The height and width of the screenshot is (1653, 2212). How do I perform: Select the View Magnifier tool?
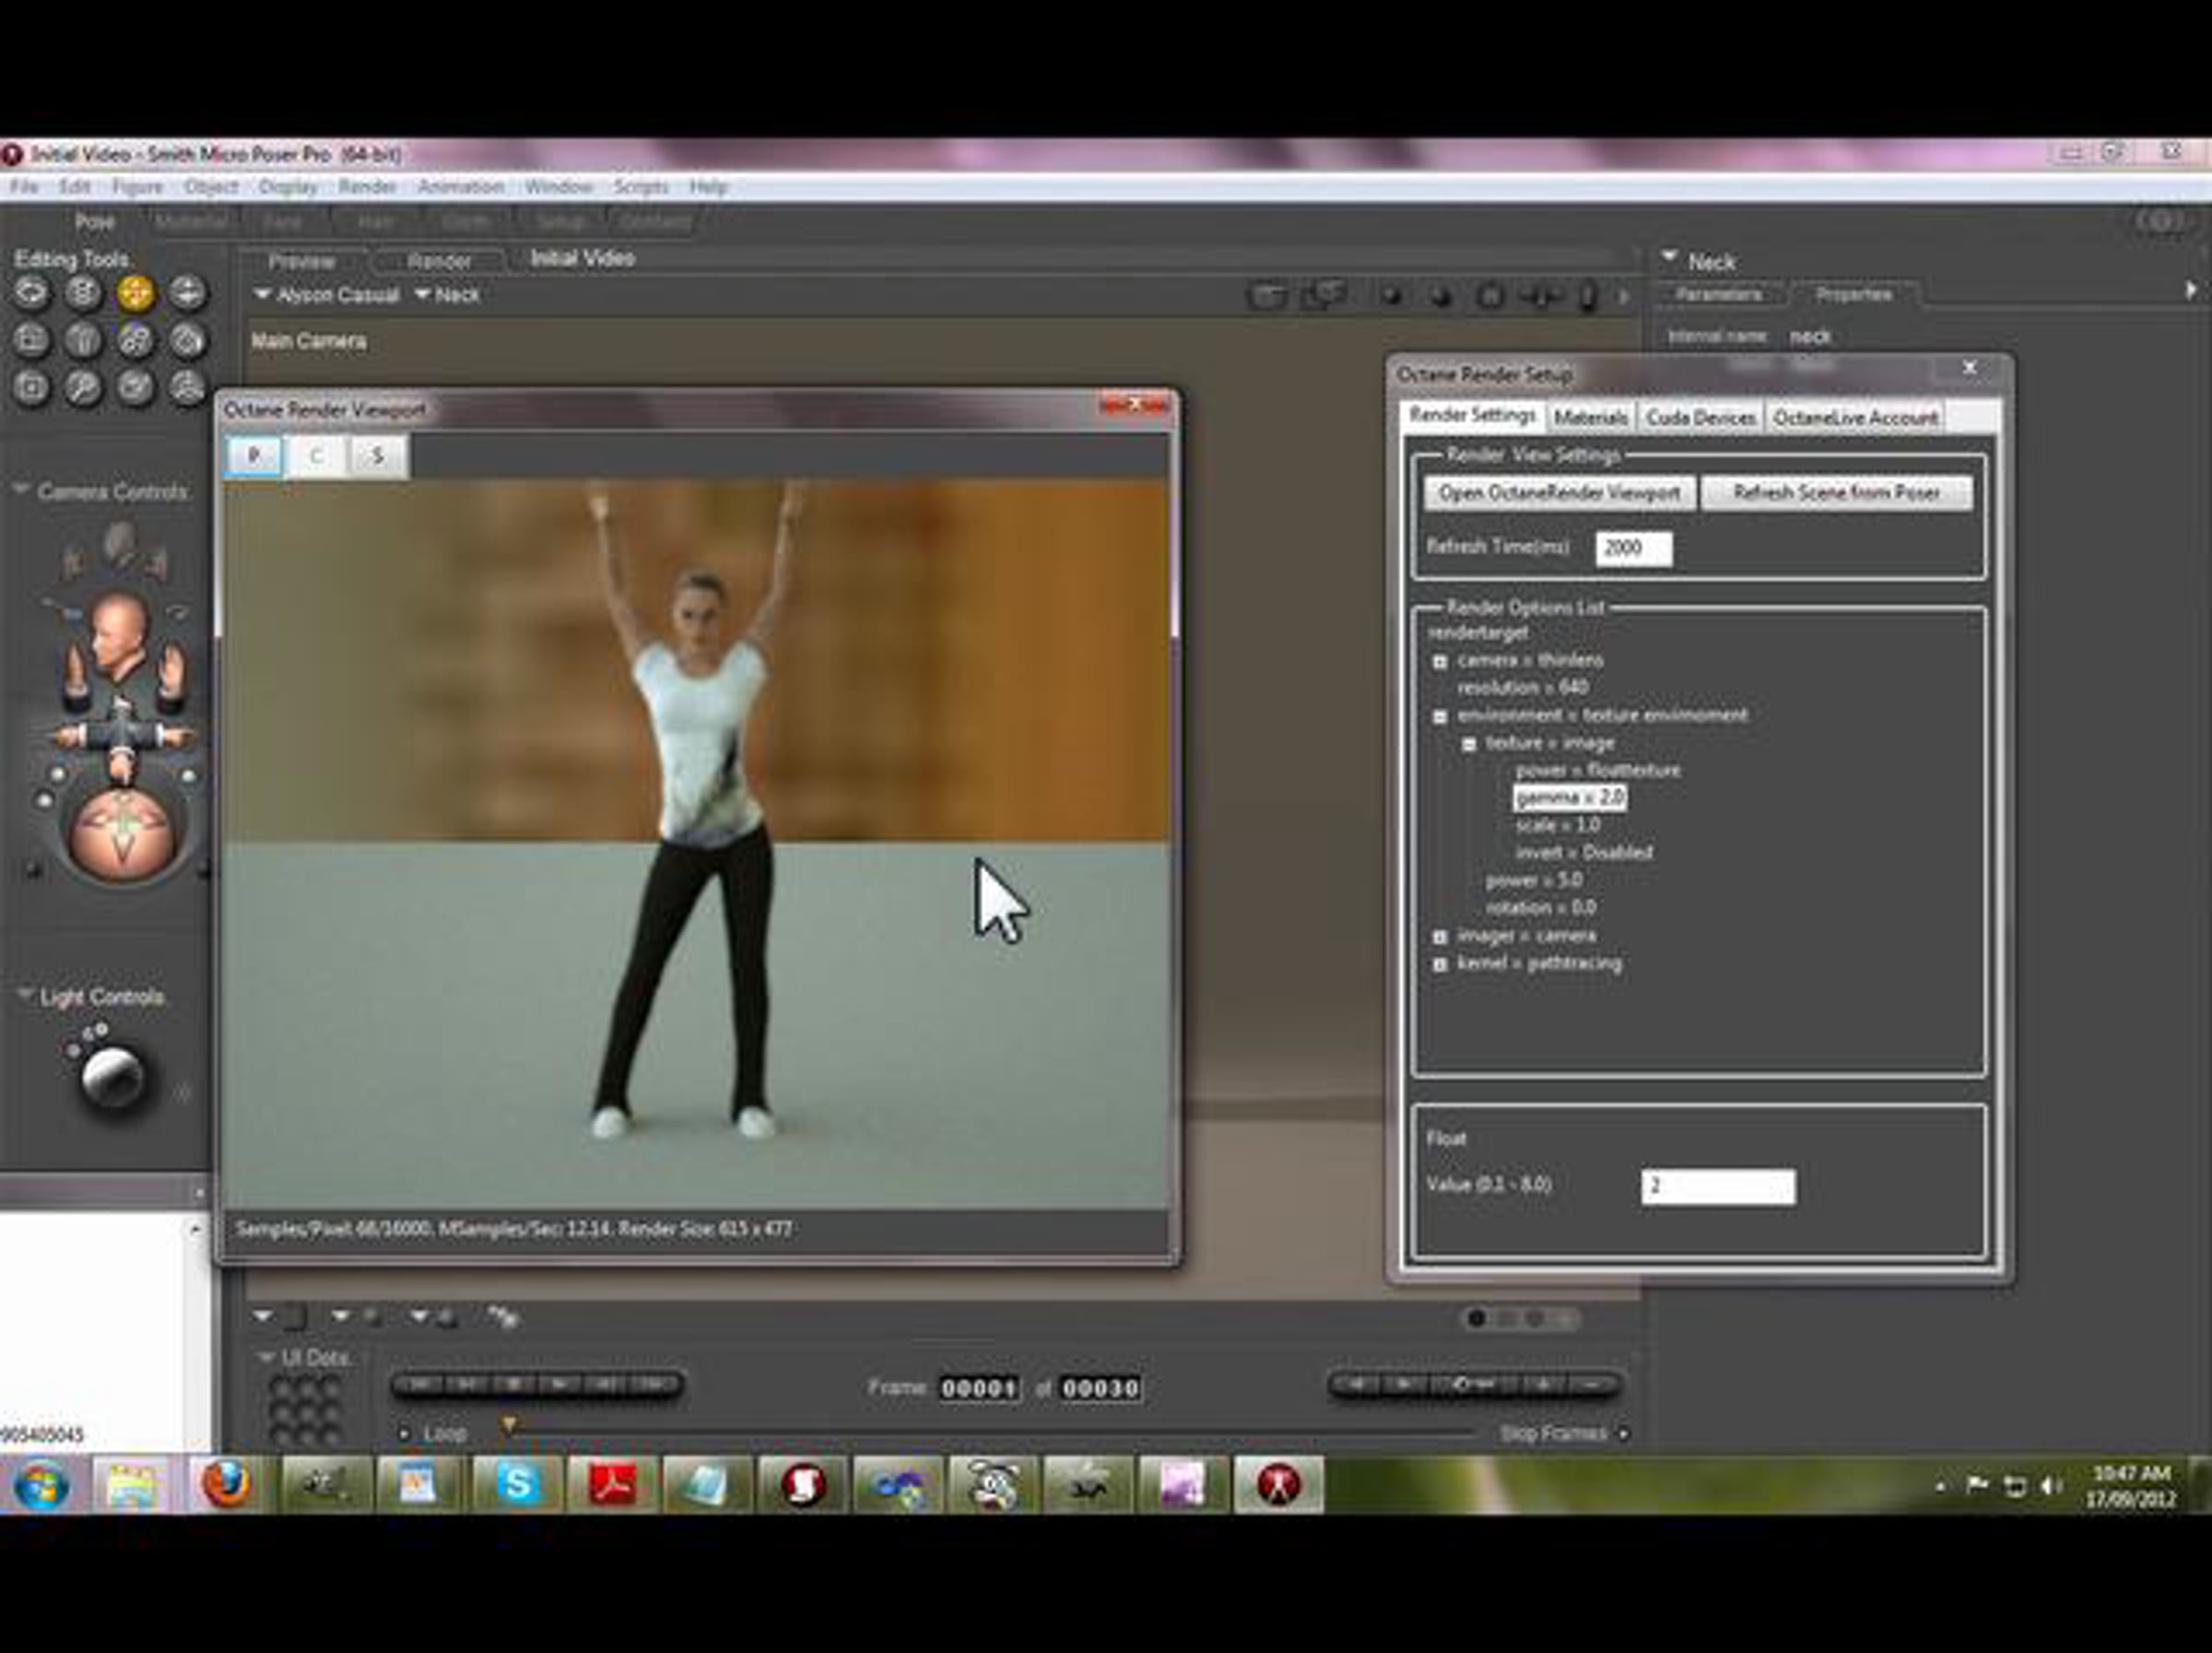coord(83,387)
